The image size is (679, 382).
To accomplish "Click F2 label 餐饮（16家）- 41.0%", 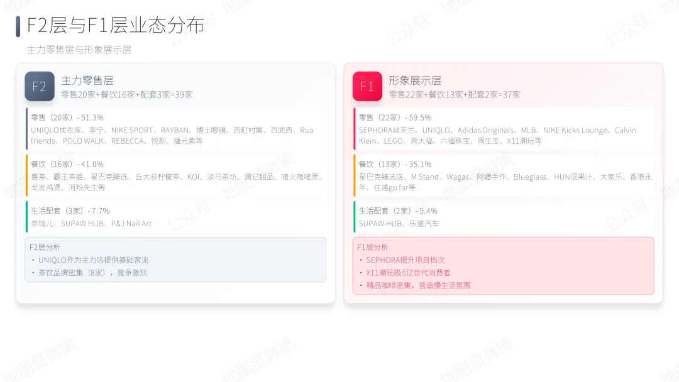I will [x=67, y=165].
